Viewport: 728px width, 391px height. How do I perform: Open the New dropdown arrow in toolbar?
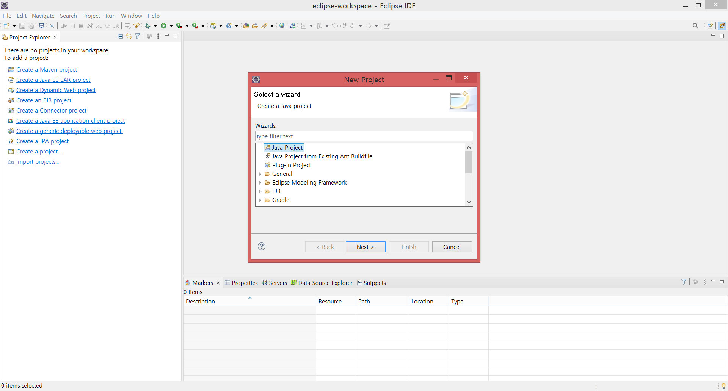[14, 26]
